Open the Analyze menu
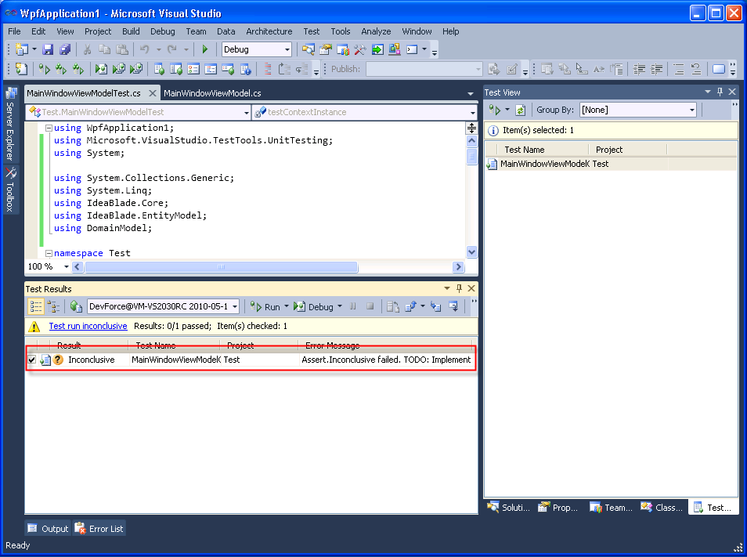The height and width of the screenshot is (557, 747). coord(376,31)
